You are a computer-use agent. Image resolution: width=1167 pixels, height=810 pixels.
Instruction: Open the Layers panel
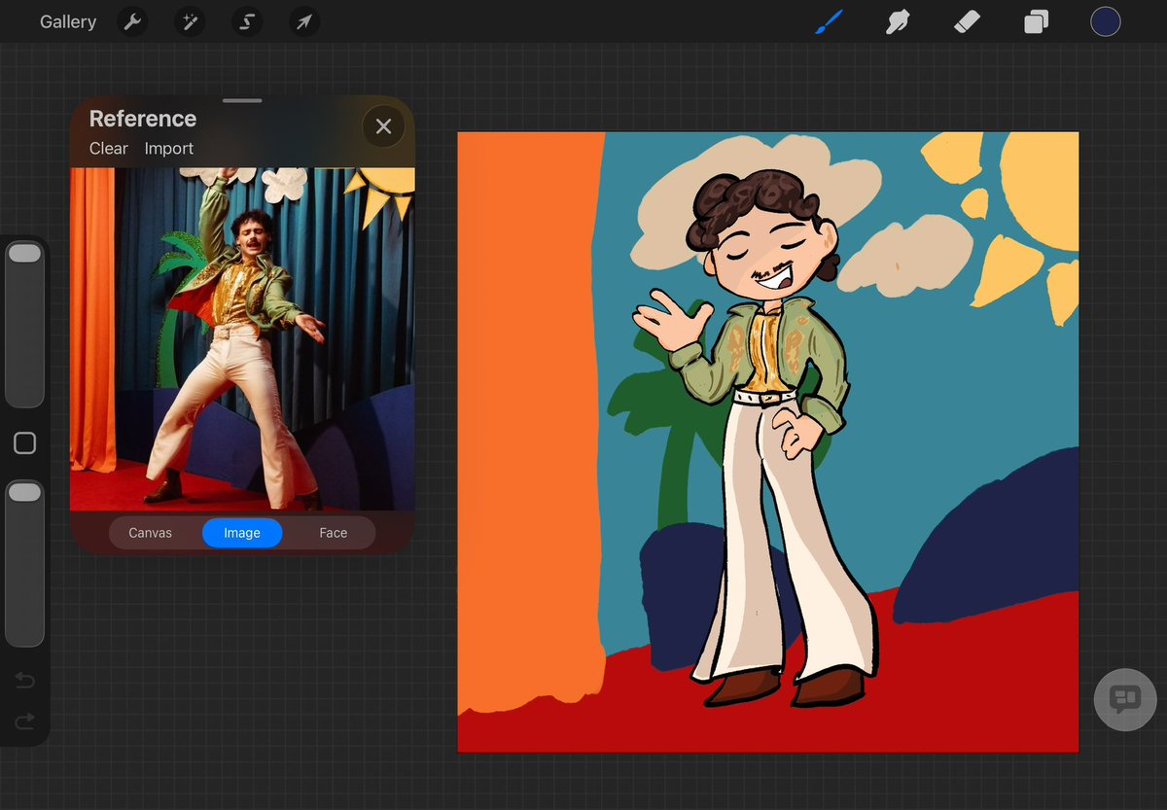click(1036, 21)
